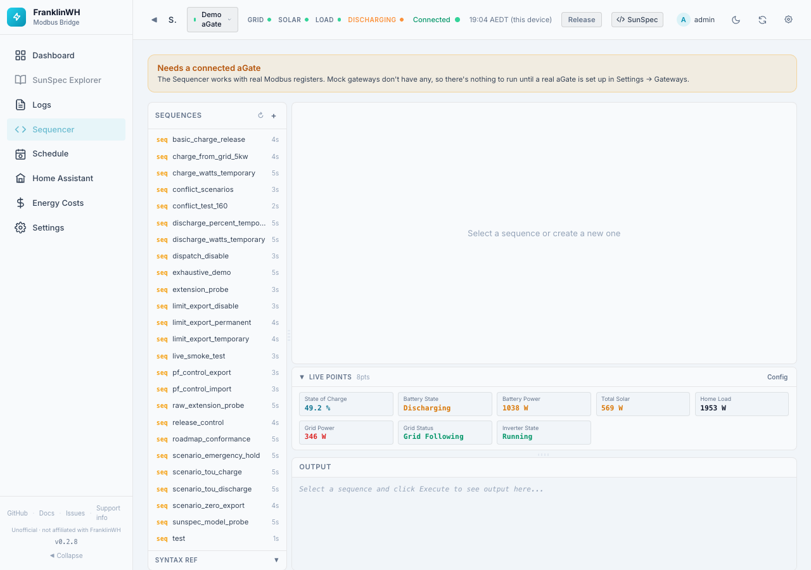This screenshot has height=570, width=811.
Task: Open the GitHub link
Action: [x=17, y=513]
